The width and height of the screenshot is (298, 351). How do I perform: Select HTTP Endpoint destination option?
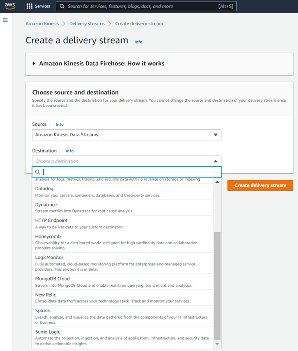coord(123,223)
